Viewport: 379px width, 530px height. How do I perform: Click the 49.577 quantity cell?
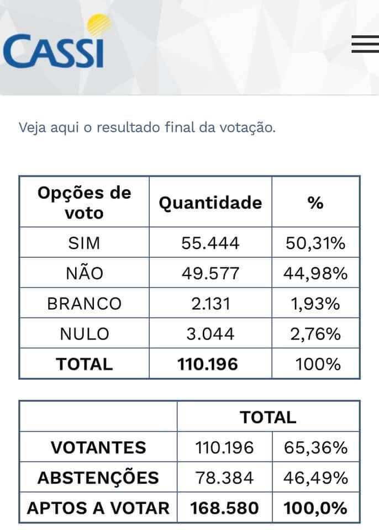tap(210, 273)
